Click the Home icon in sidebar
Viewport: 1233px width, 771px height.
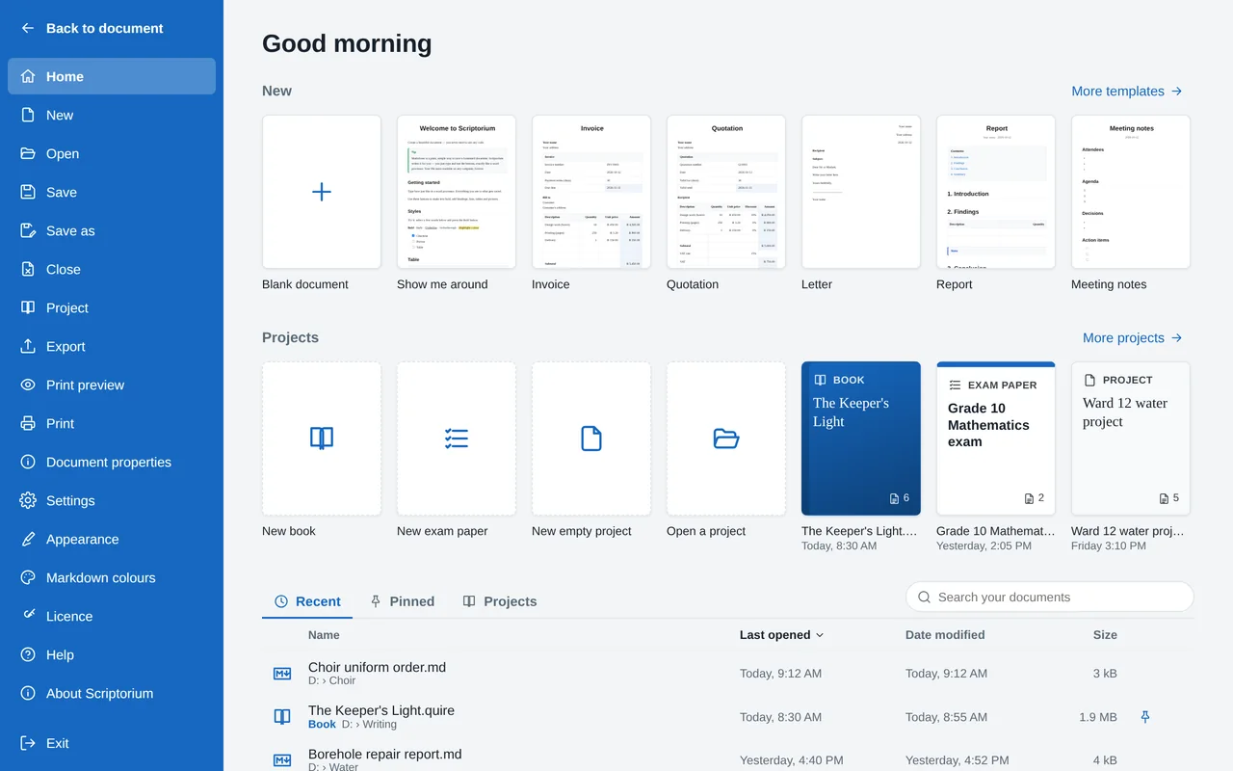click(x=28, y=76)
